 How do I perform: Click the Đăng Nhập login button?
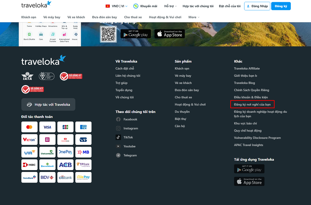point(257,6)
